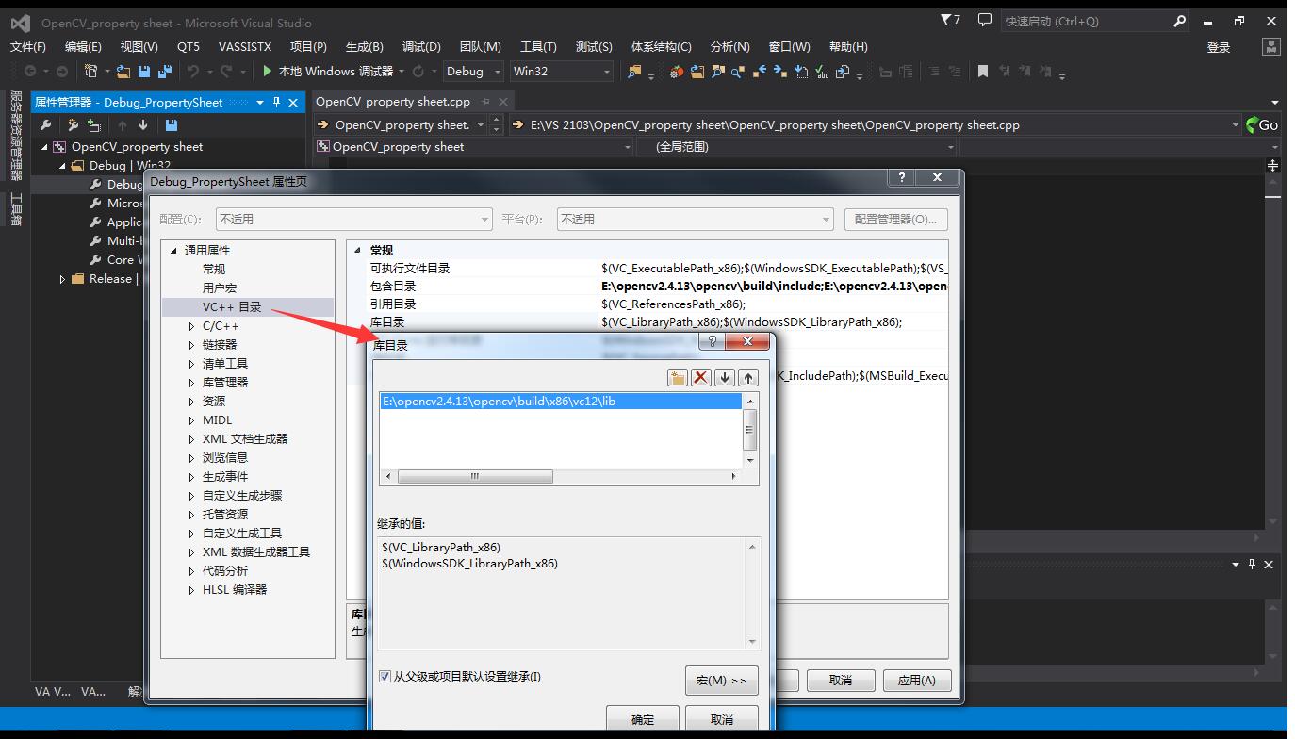
Task: Open the 文件(F) menu
Action: (28, 46)
